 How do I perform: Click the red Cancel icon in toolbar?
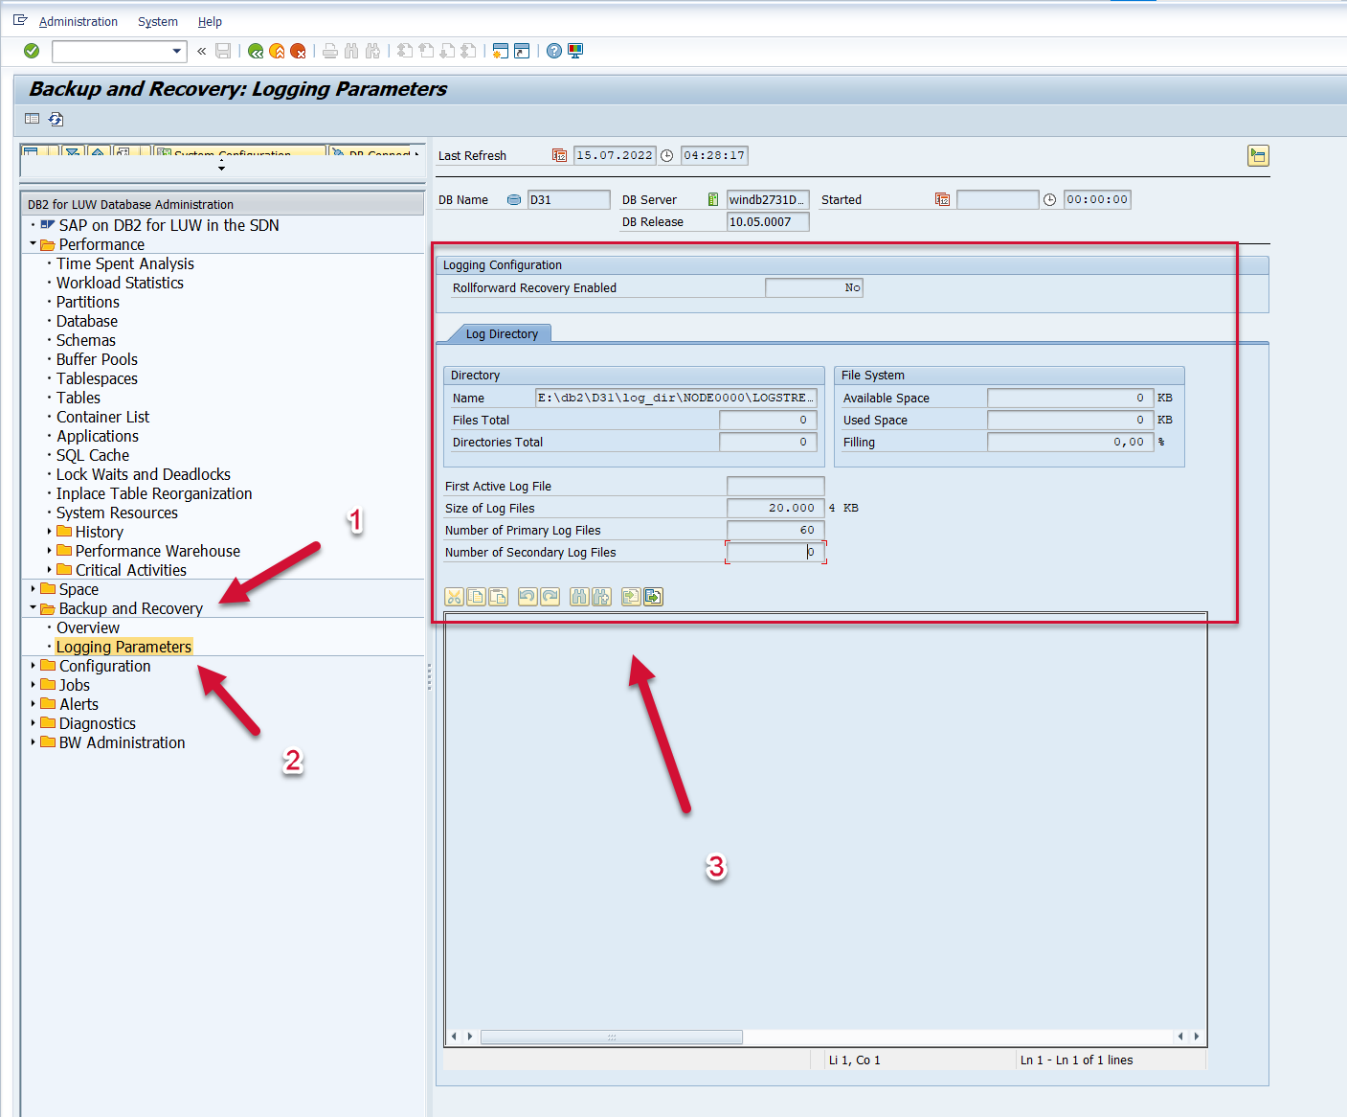pyautogui.click(x=298, y=51)
